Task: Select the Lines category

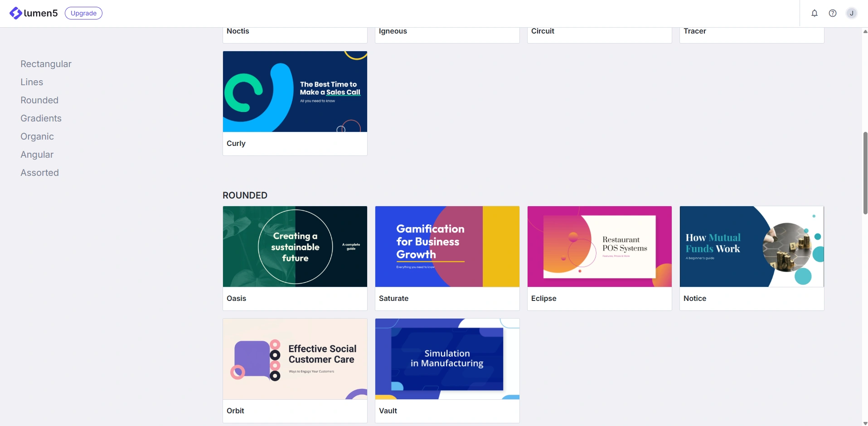Action: point(32,82)
